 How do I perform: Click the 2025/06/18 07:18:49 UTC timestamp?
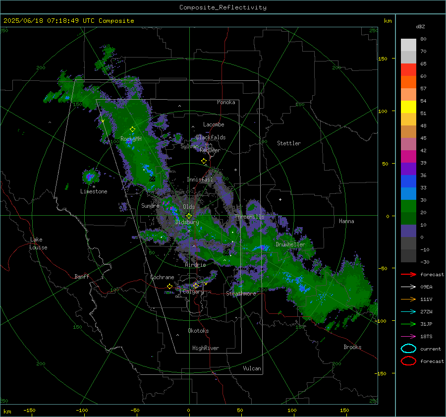49,21
